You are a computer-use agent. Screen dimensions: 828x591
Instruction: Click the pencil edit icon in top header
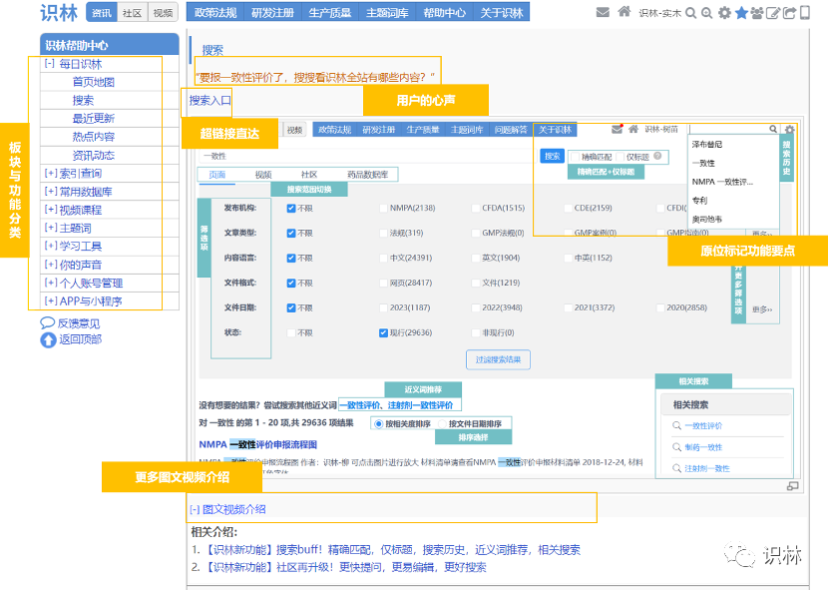773,13
